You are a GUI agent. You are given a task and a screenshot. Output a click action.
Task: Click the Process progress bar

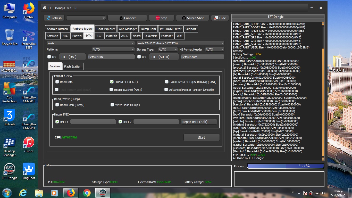click(286, 166)
